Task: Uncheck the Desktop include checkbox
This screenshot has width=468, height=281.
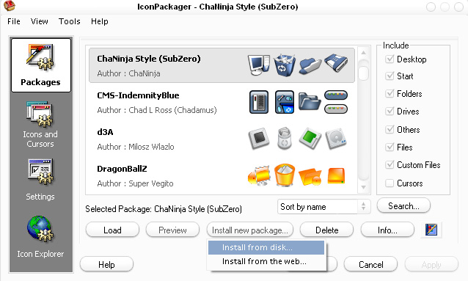Action: (390, 59)
